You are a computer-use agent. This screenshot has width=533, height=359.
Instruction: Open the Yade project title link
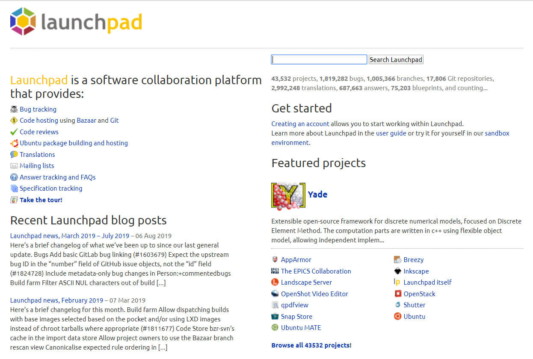[x=317, y=194]
